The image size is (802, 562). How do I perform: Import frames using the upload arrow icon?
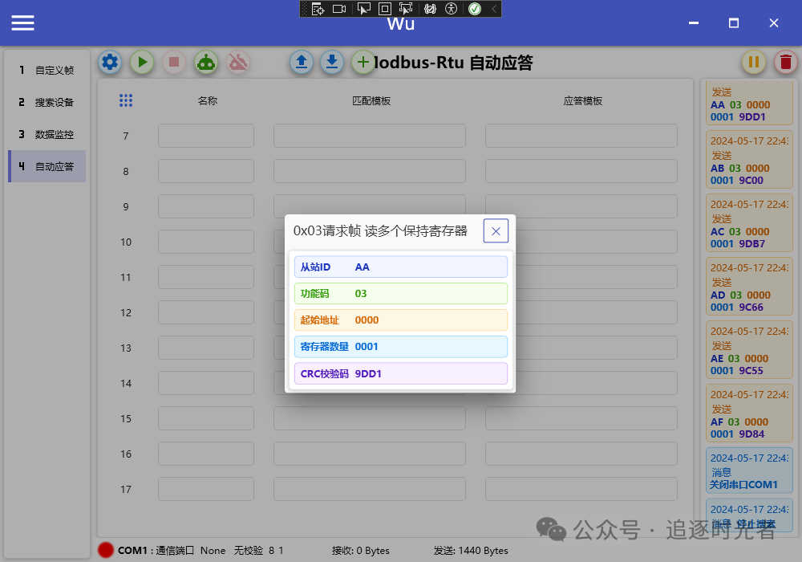click(302, 62)
